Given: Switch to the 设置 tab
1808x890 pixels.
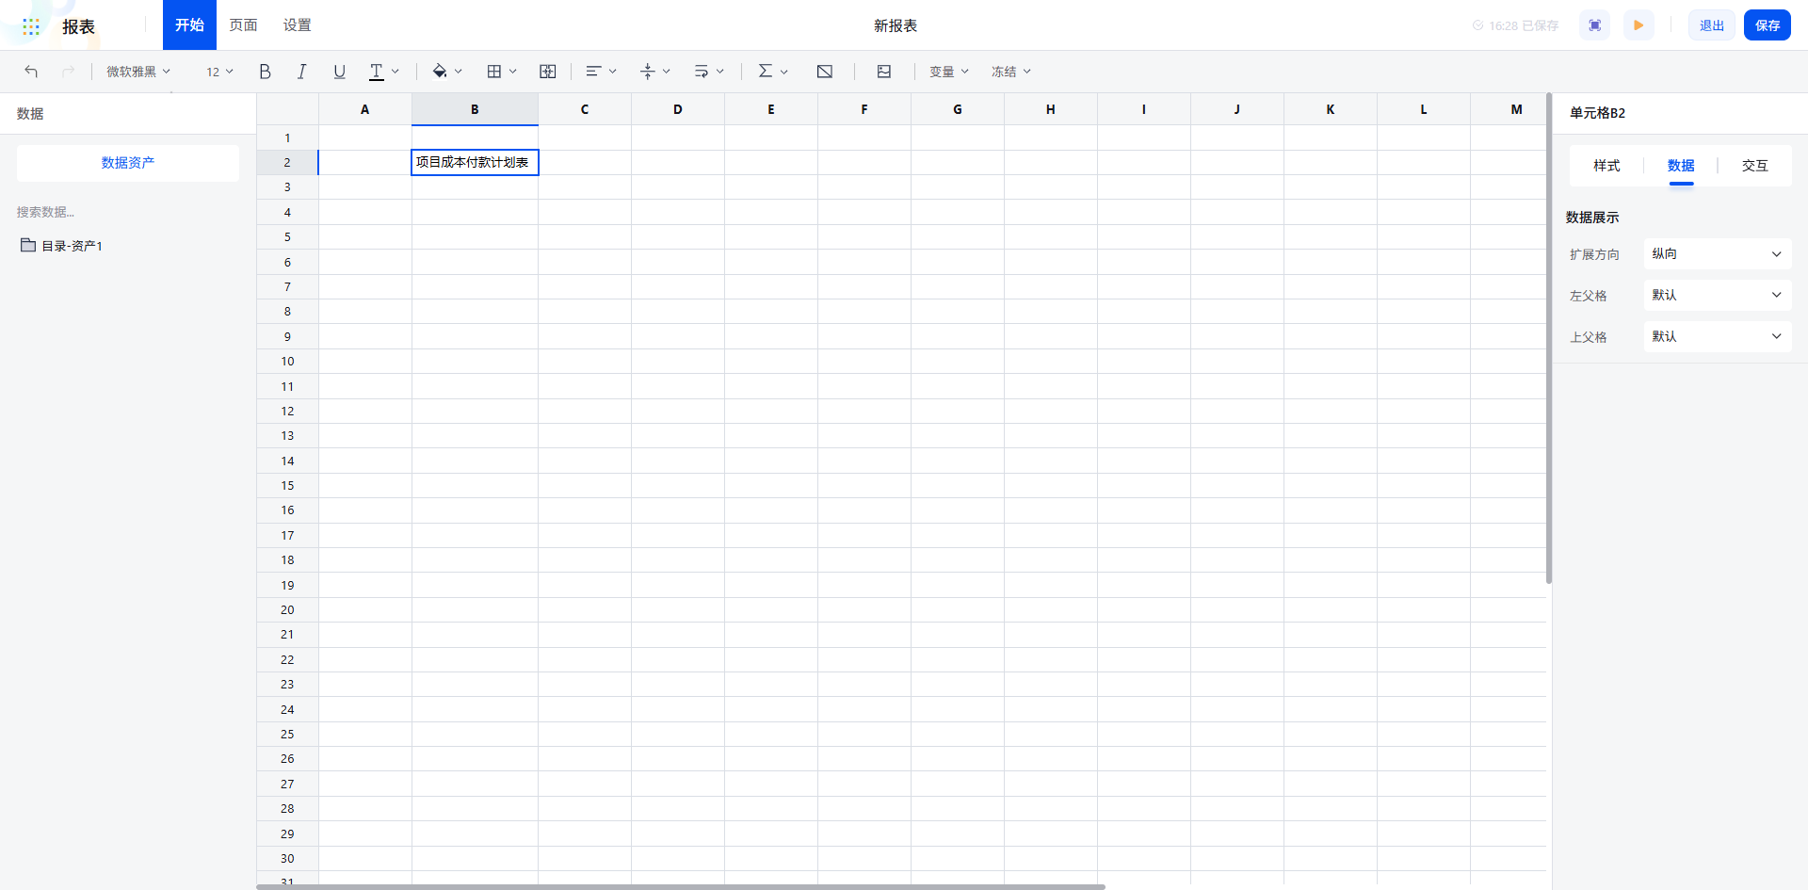Looking at the screenshot, I should pos(298,25).
